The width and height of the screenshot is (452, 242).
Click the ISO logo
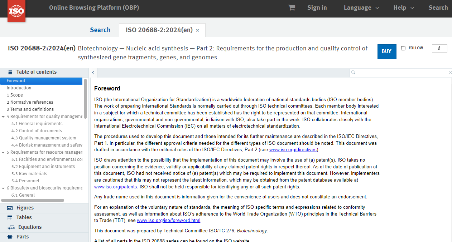click(x=16, y=11)
